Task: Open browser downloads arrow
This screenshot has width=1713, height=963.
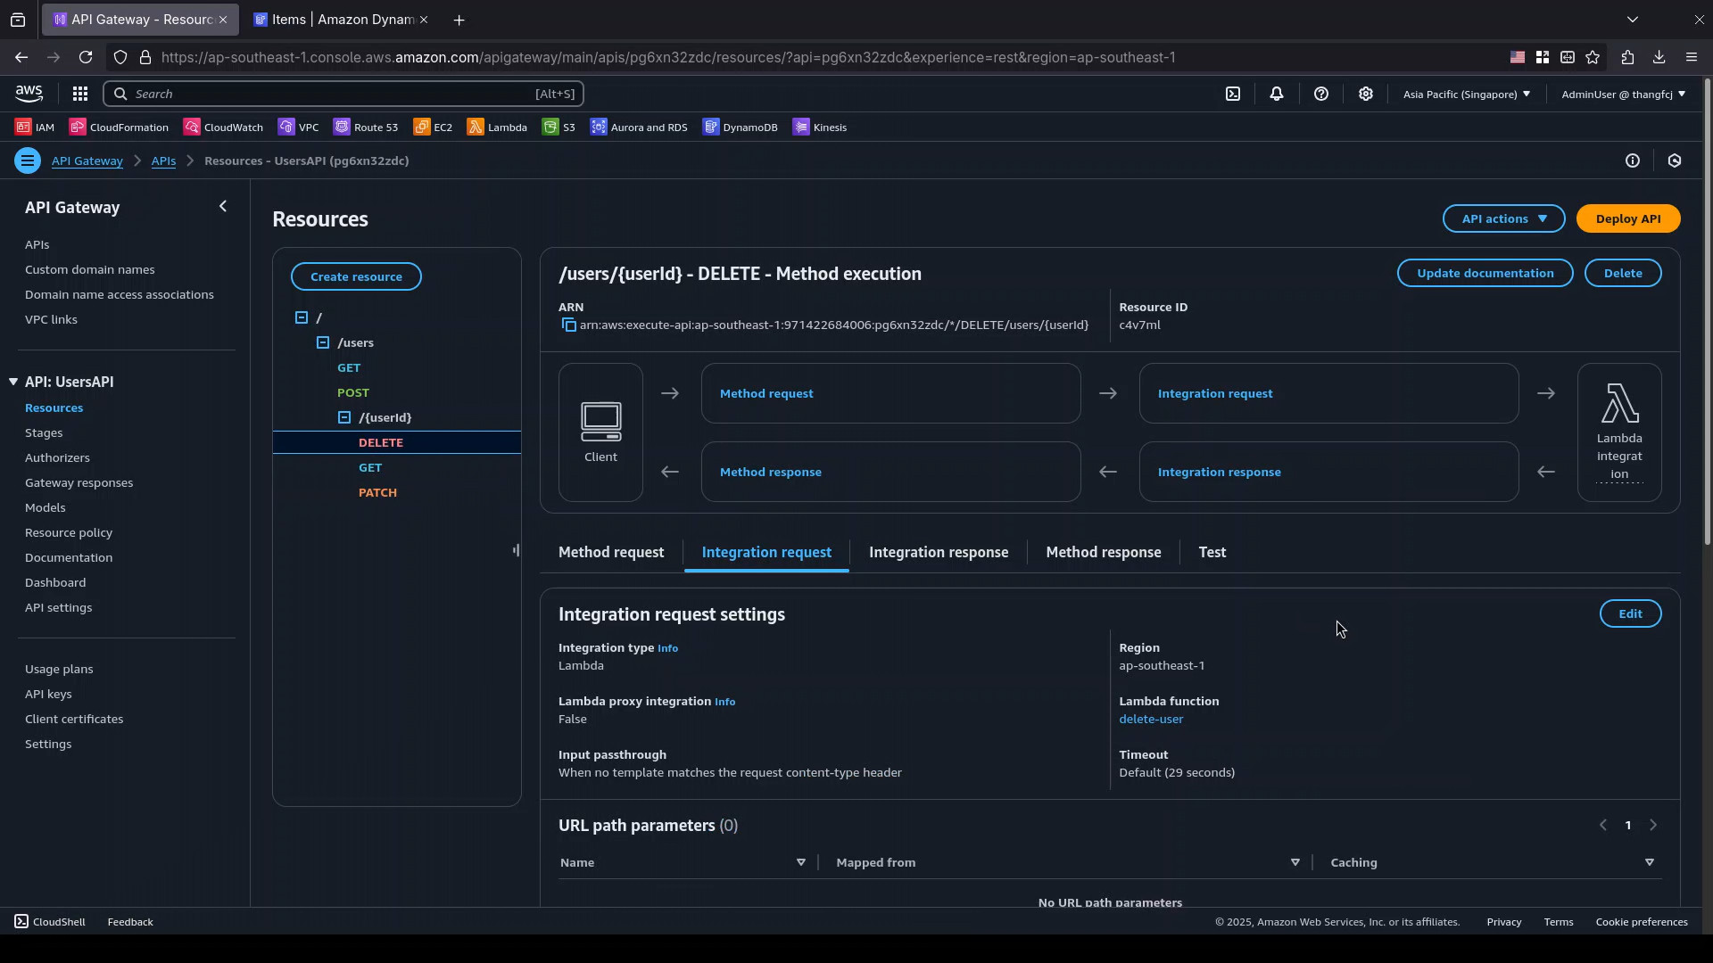Action: (x=1659, y=57)
